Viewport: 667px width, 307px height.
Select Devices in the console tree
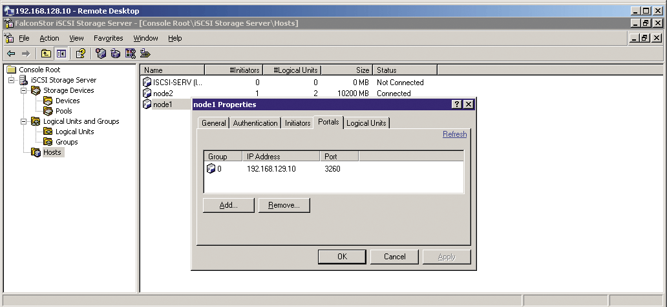(x=68, y=101)
